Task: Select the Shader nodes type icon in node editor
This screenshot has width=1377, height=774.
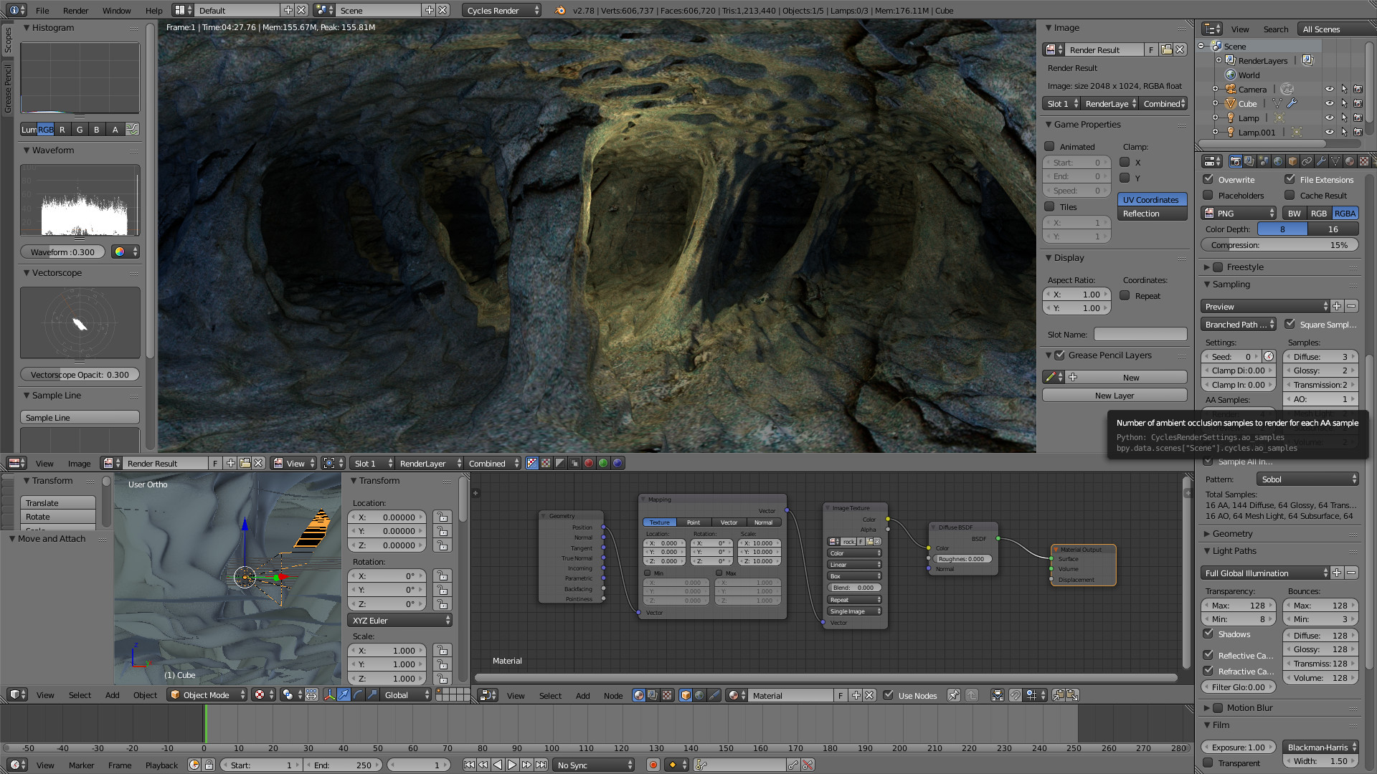Action: click(638, 695)
